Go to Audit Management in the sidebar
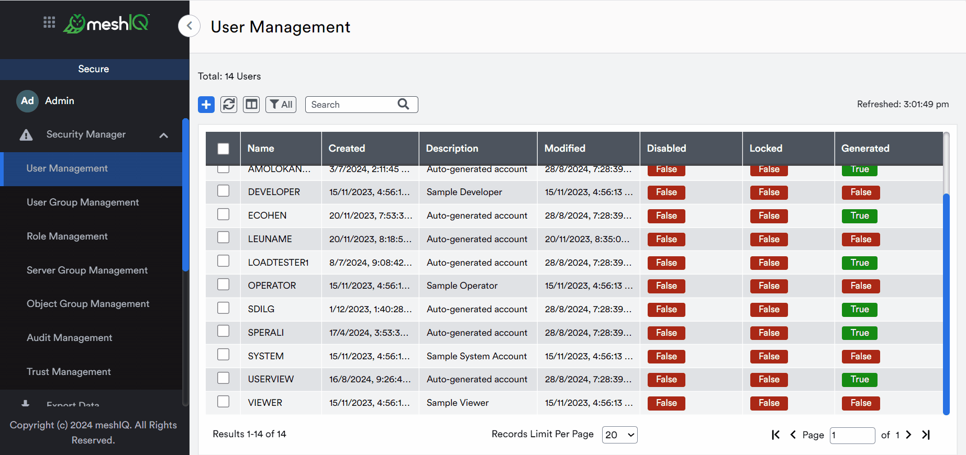This screenshot has width=966, height=455. [x=70, y=338]
